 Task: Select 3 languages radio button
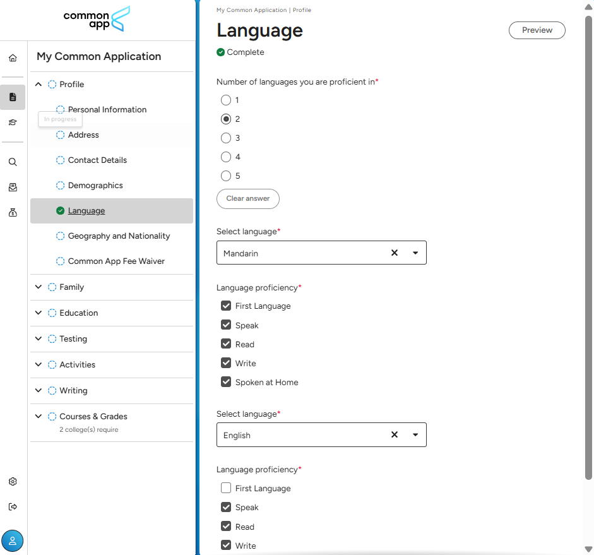(226, 138)
